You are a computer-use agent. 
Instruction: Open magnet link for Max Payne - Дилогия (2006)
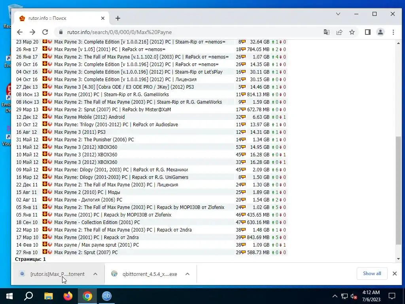coord(50,199)
